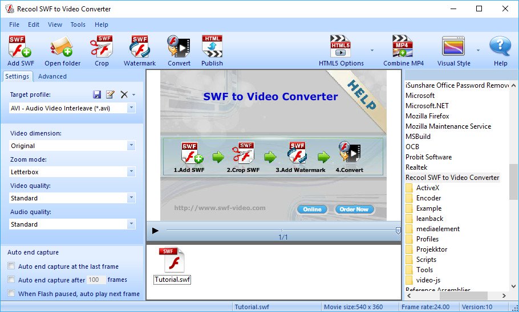
Task: Click the ActiveX folder icon
Action: tap(409, 188)
